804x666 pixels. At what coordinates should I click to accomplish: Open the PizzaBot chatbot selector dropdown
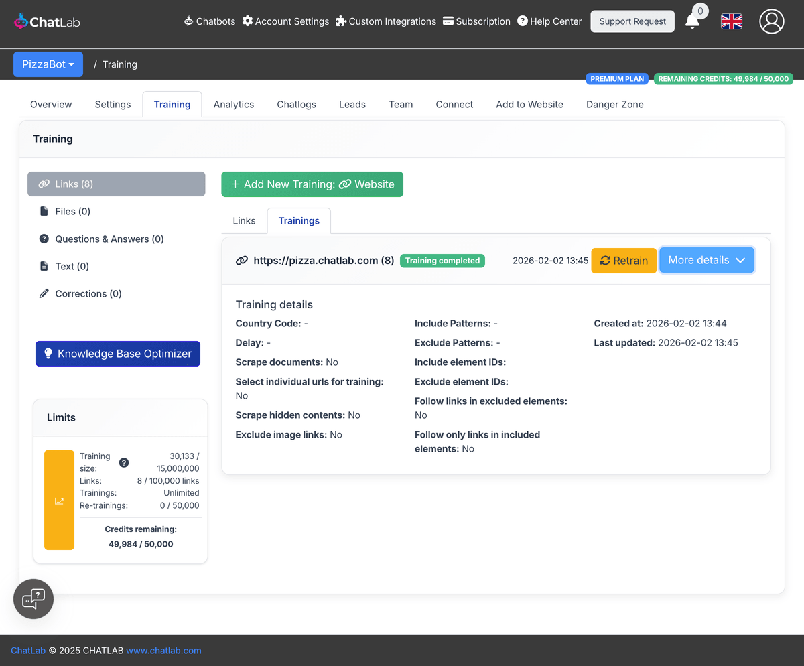point(48,64)
